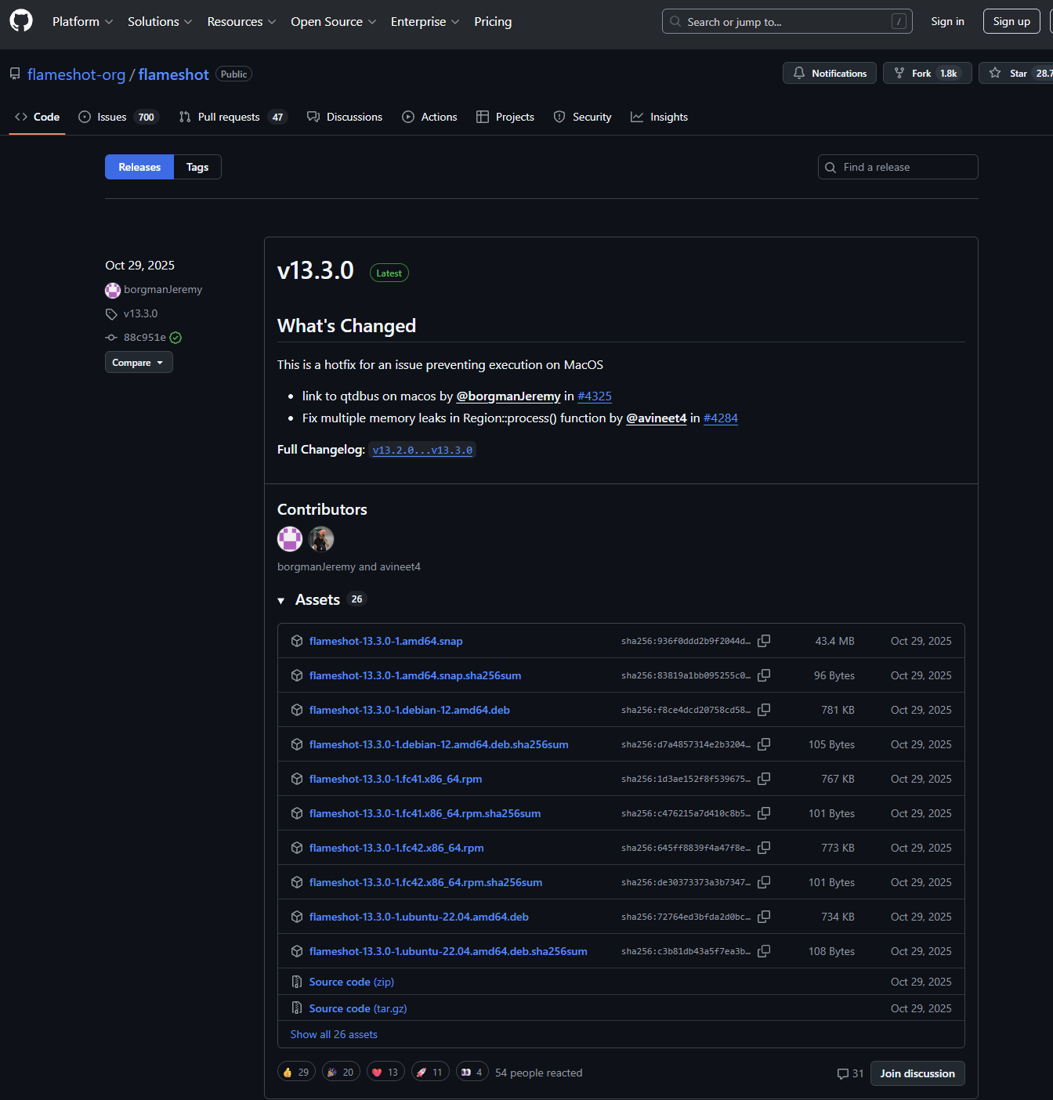Click the GitHub logo icon

pyautogui.click(x=21, y=21)
